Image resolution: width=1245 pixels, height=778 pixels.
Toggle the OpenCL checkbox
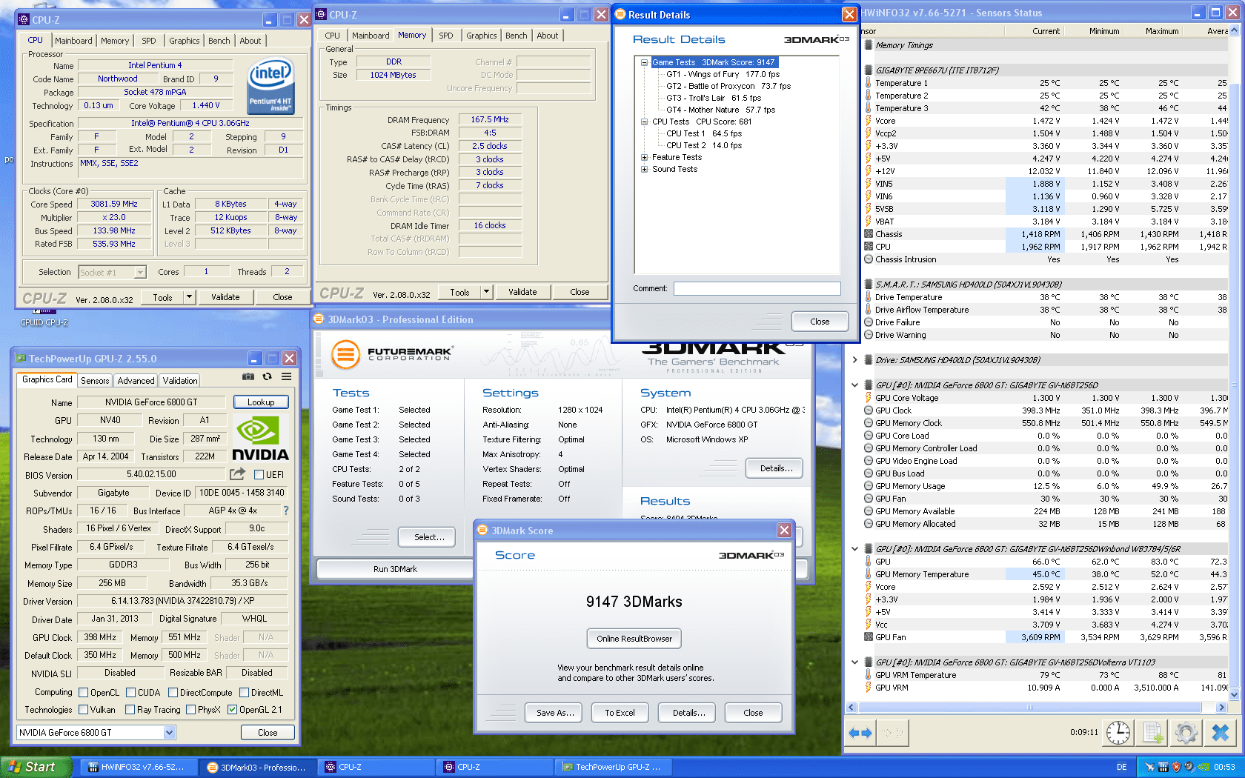(83, 693)
